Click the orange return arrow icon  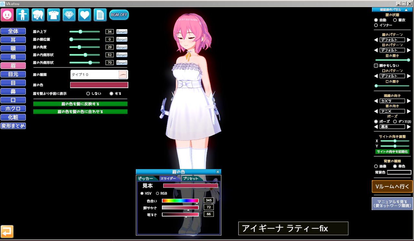coord(7,231)
